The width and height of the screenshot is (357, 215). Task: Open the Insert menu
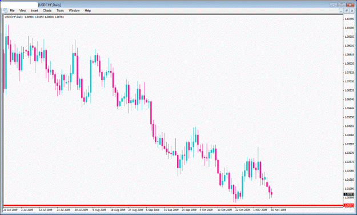34,10
